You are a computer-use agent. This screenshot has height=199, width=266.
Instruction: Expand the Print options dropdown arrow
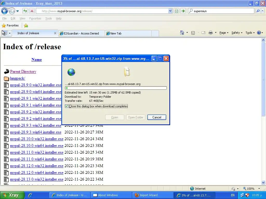coord(216,33)
